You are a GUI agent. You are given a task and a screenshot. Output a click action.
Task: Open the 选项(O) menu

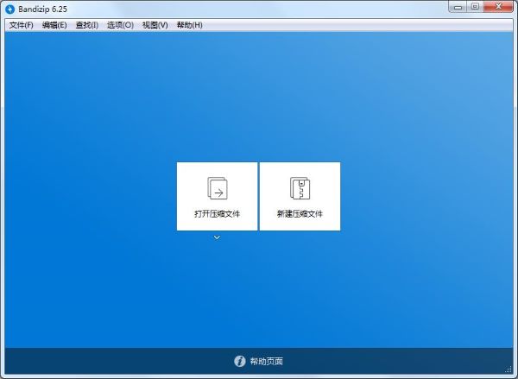point(120,25)
